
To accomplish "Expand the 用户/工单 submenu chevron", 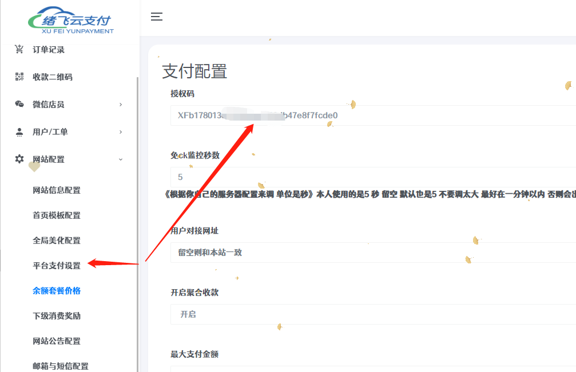I will [x=121, y=132].
